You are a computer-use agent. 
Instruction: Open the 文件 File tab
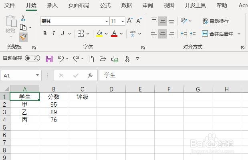coord(10,5)
